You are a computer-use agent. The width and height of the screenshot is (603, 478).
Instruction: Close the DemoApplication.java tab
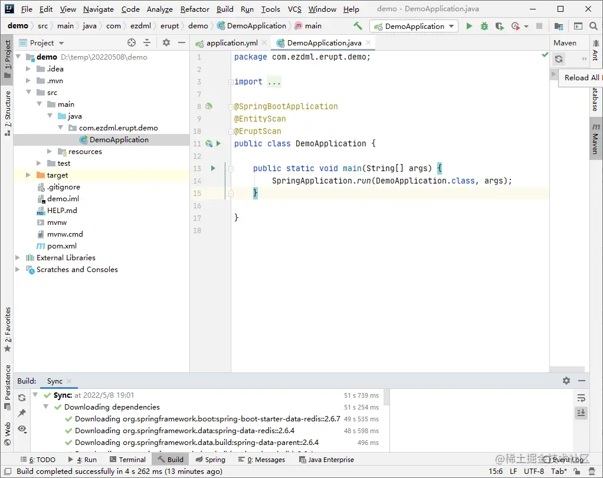(368, 42)
